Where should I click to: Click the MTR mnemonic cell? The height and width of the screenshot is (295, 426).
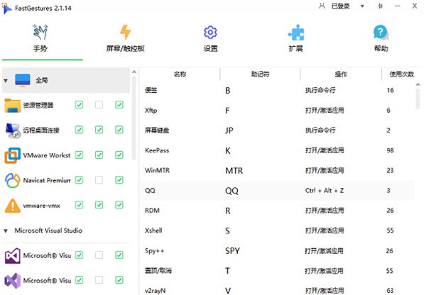point(234,171)
